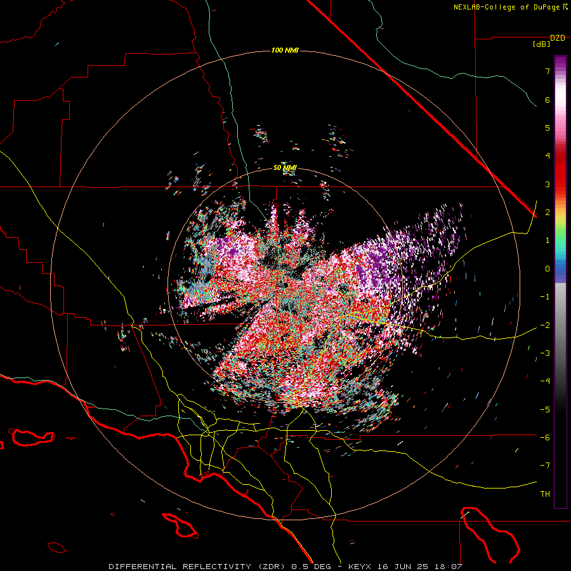Click the -2 dB scale value

coord(545,325)
